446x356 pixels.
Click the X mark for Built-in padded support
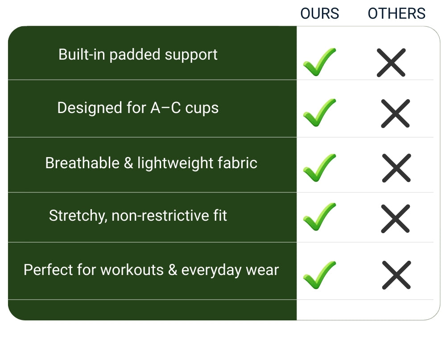tap(391, 62)
